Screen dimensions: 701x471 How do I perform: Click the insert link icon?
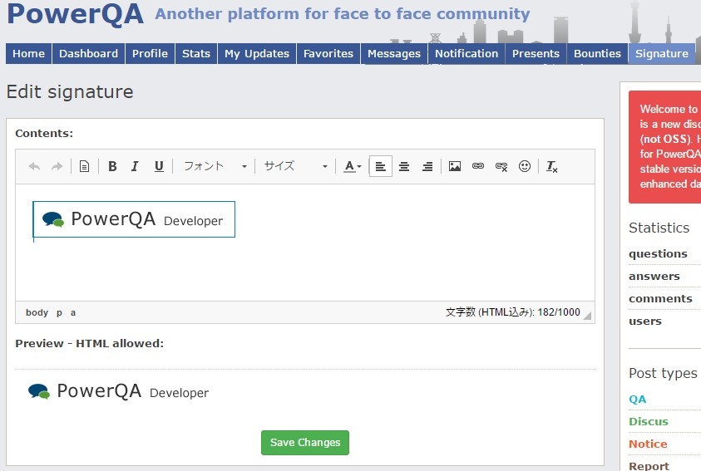pyautogui.click(x=478, y=166)
